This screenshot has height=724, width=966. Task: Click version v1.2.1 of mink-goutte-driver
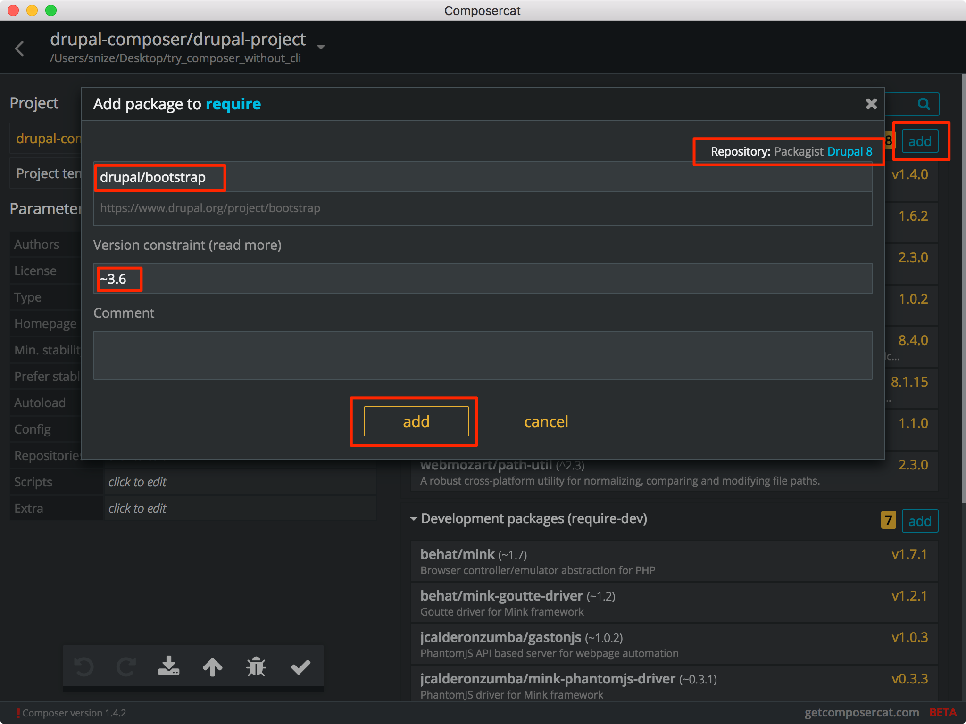click(909, 596)
